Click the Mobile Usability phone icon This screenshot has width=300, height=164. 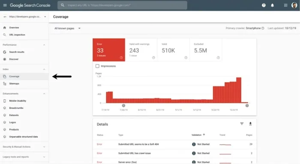point(5,101)
